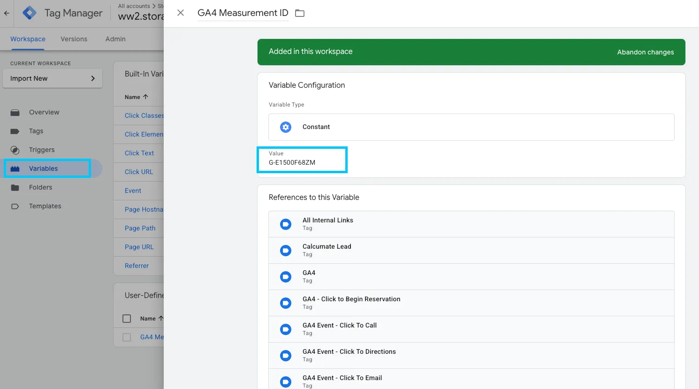Click tag icon for Begin Reservation
The height and width of the screenshot is (389, 699).
pyautogui.click(x=286, y=303)
